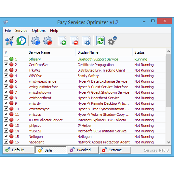This screenshot has height=174, width=174.
Task: Click the start service gear icon
Action: (x=36, y=41)
